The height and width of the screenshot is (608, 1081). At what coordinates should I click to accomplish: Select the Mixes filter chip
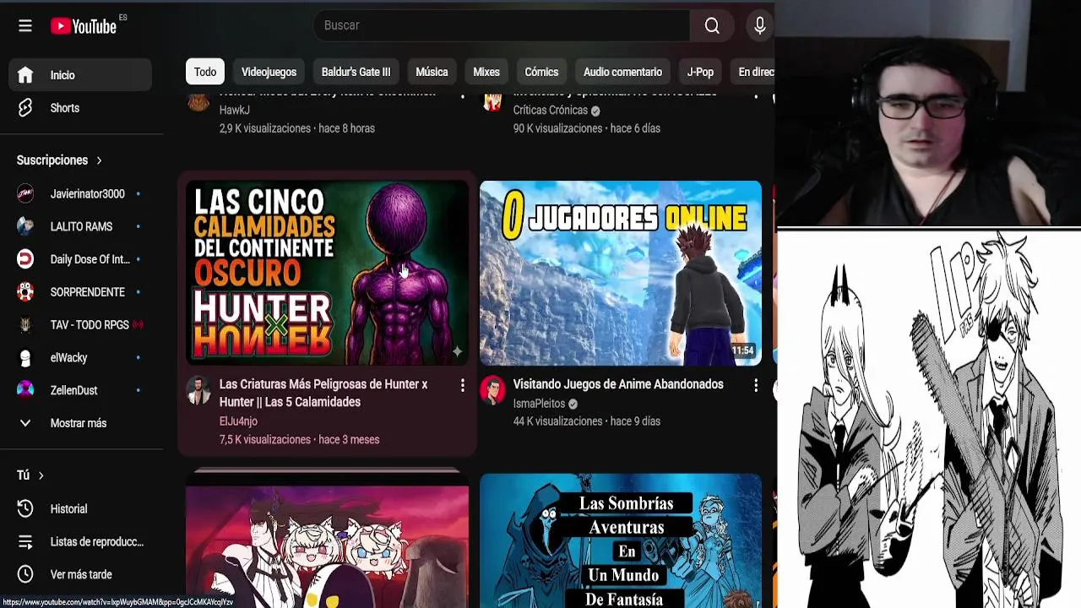pyautogui.click(x=486, y=72)
